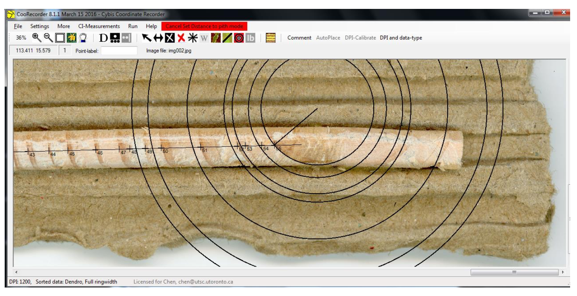
Task: Click the empty square frame icon
Action: tap(60, 38)
